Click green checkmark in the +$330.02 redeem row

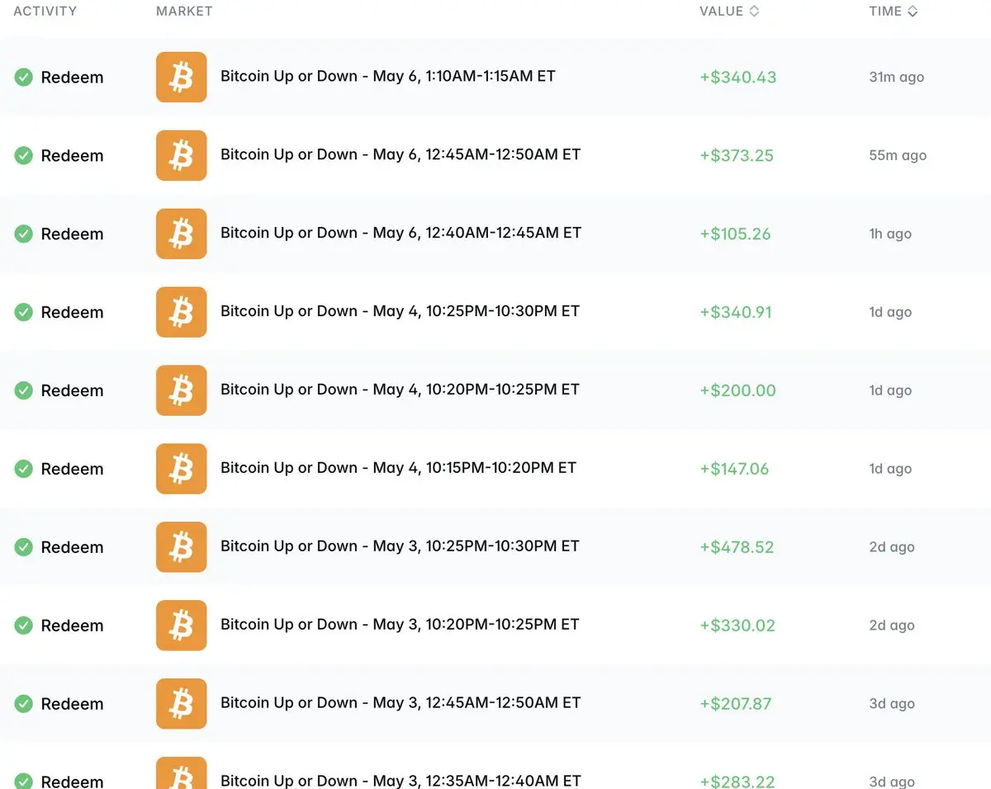[x=24, y=626]
